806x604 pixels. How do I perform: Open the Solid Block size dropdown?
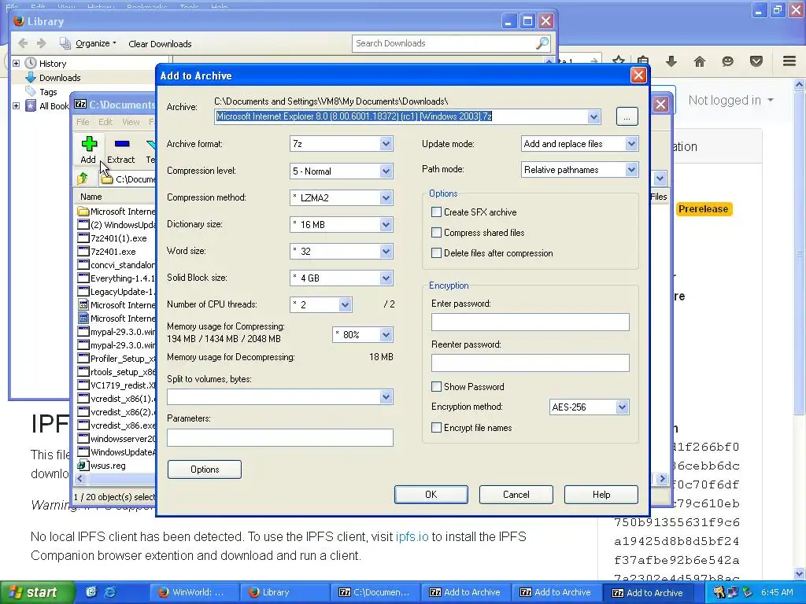click(386, 278)
